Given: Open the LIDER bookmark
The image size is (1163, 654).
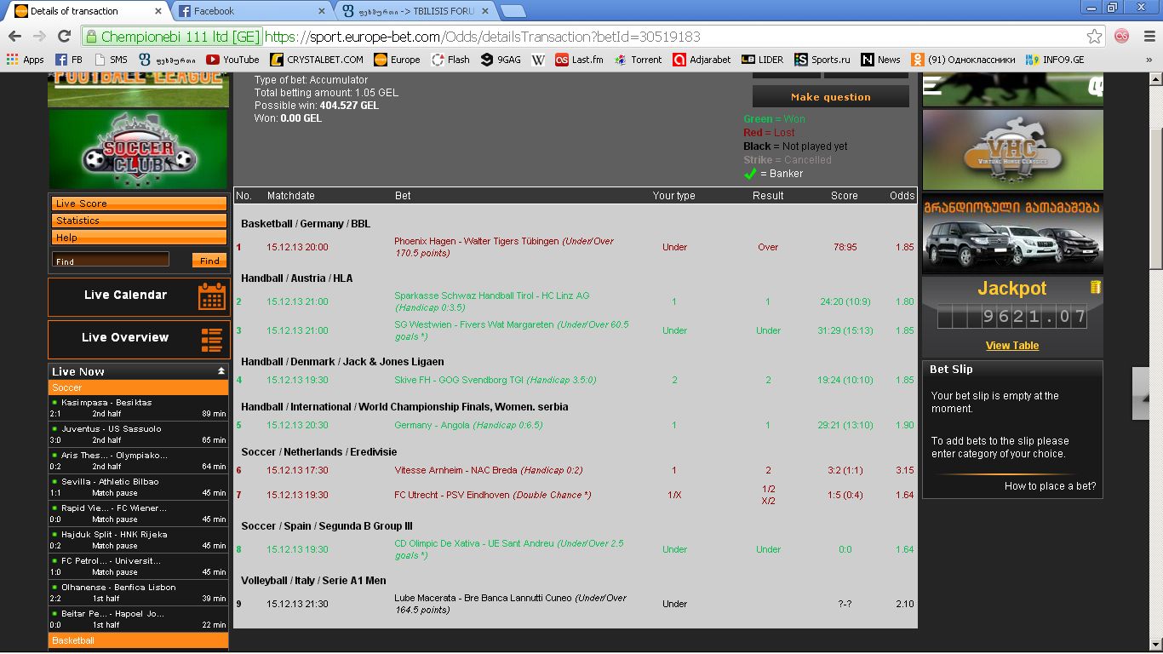Looking at the screenshot, I should (x=762, y=60).
